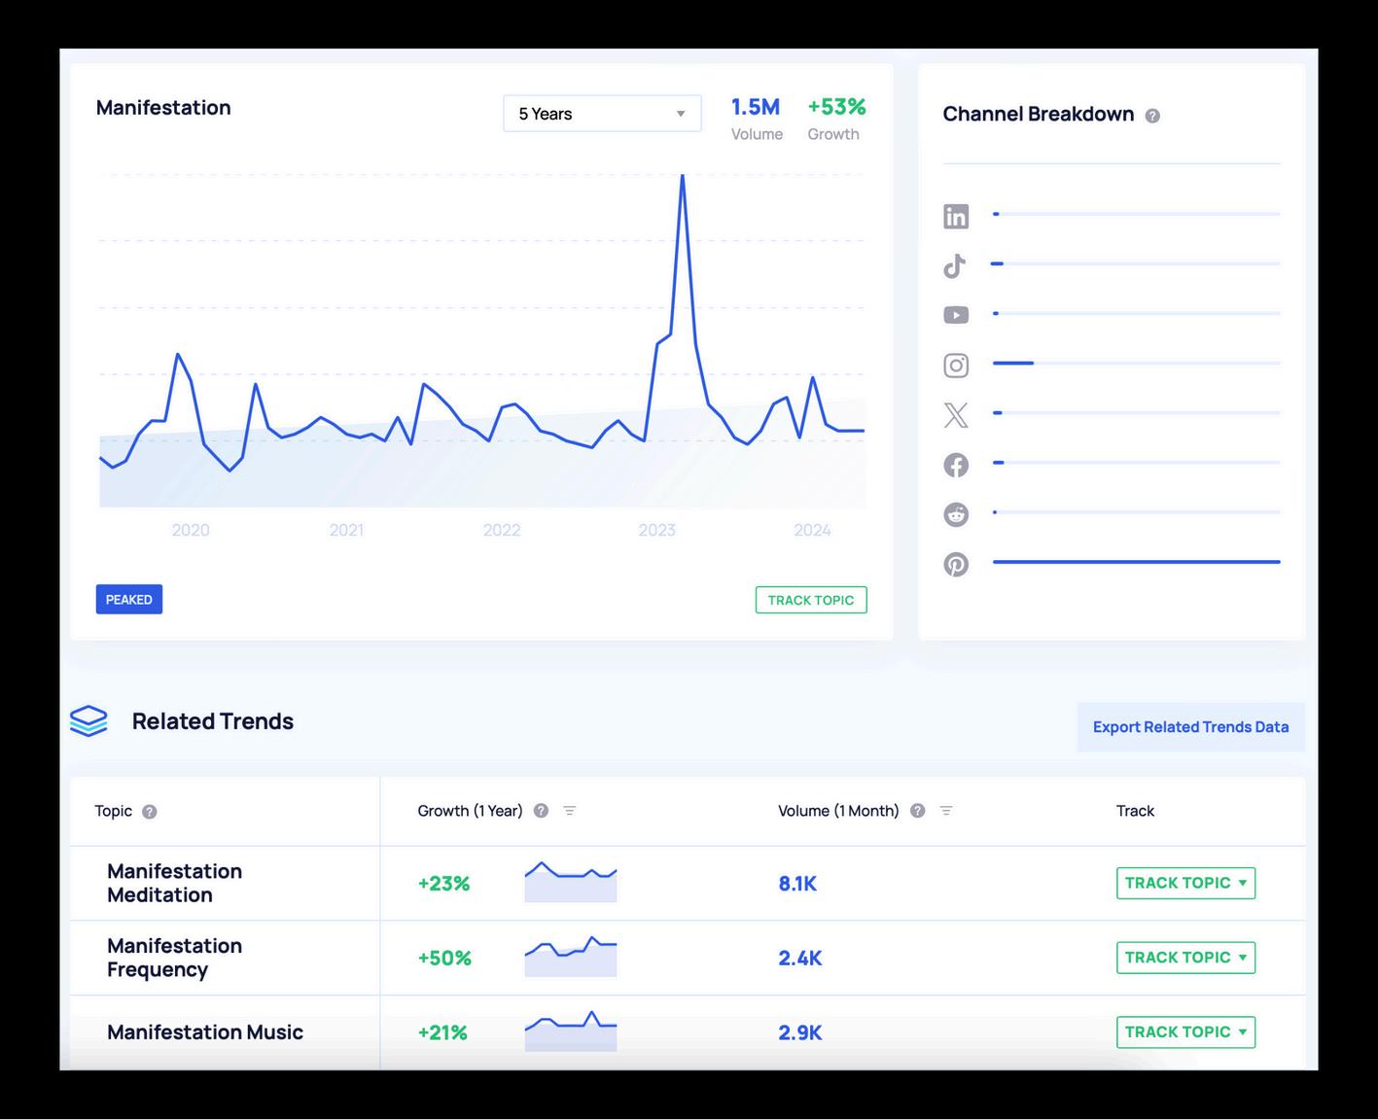Click the Pinterest channel share bar
The image size is (1378, 1119).
(x=1136, y=562)
